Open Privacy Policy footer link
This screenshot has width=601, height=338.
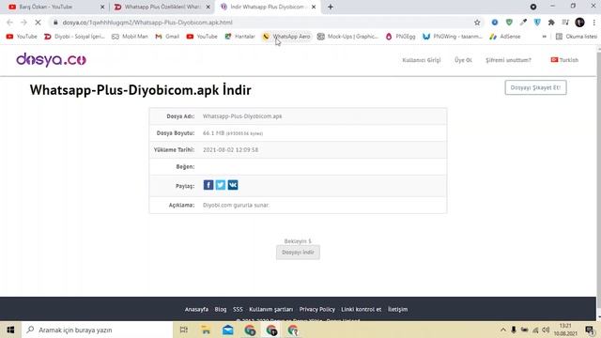click(x=317, y=309)
